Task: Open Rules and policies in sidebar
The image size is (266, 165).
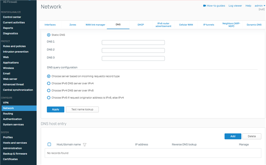Action: [x=14, y=46]
